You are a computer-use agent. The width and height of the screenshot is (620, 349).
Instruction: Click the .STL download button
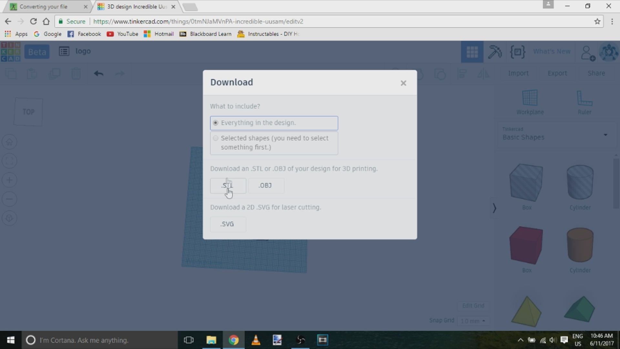pos(228,185)
